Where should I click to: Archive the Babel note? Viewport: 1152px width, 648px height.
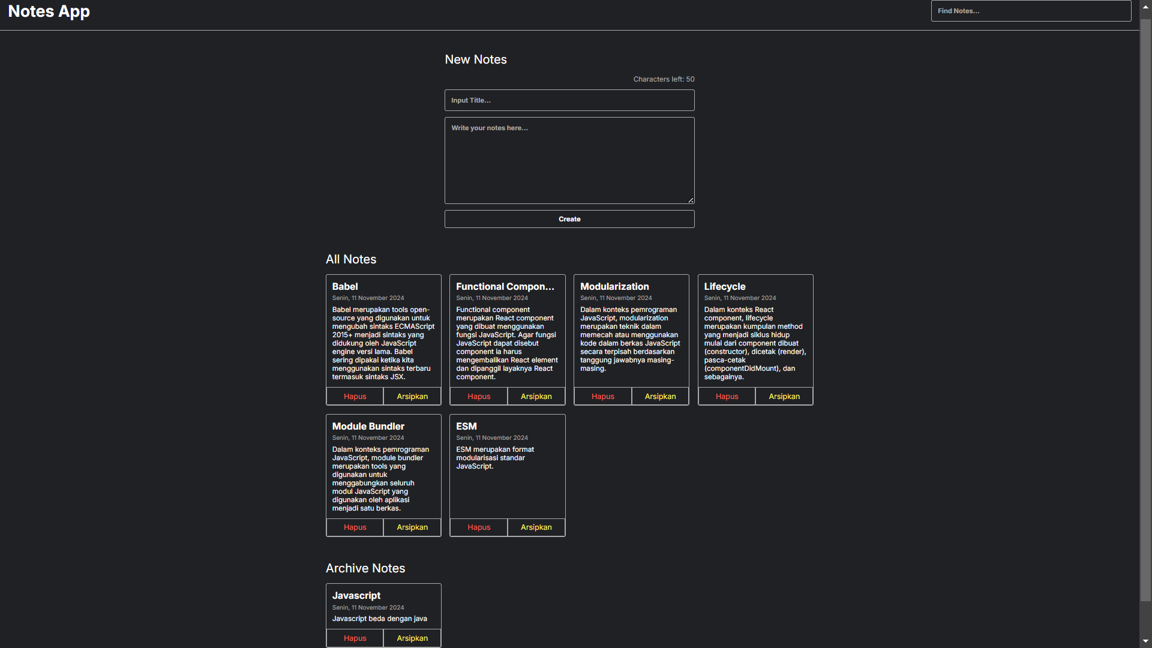(412, 397)
